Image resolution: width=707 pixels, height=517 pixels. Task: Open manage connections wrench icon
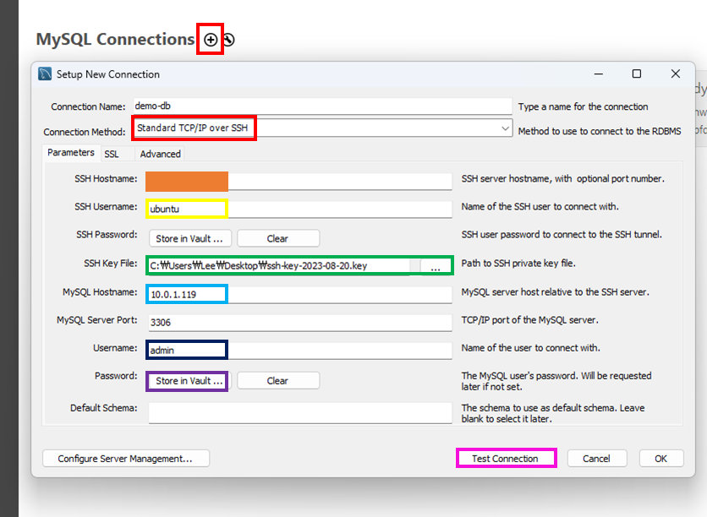tap(228, 40)
